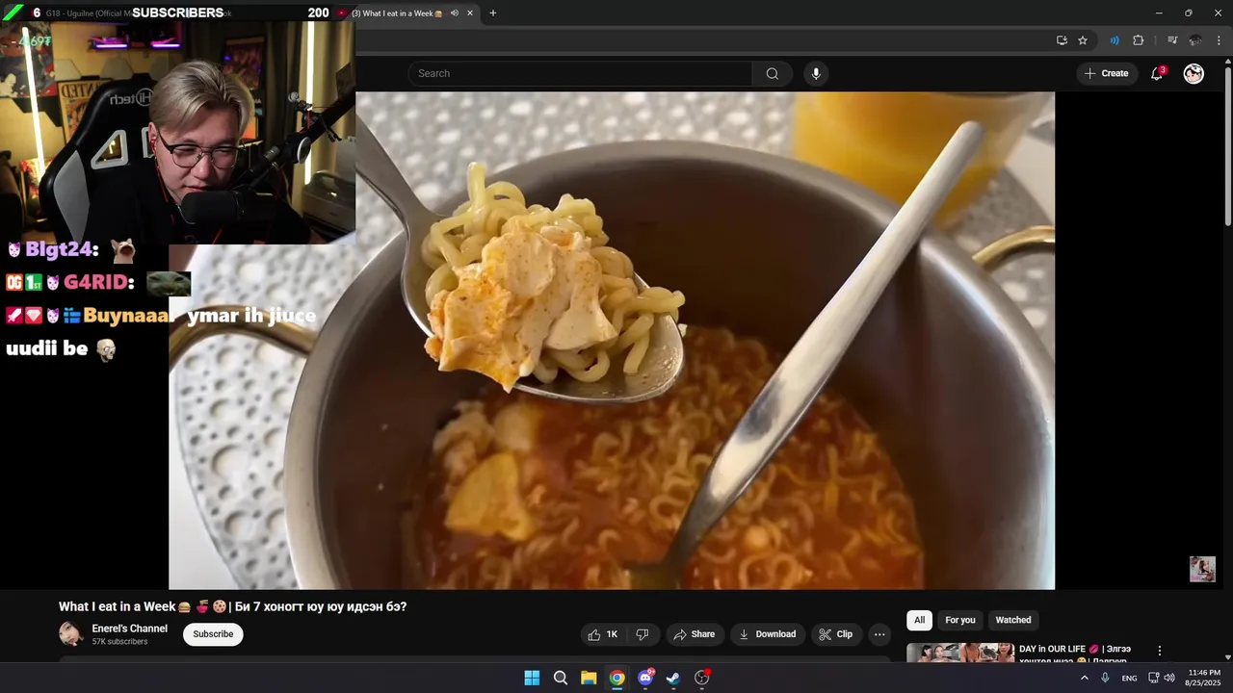Click the YouTube search magnifier button
Image resolution: width=1233 pixels, height=693 pixels.
pyautogui.click(x=772, y=74)
